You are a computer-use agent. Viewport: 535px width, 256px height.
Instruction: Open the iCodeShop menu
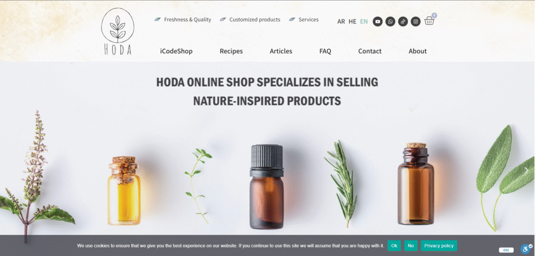pyautogui.click(x=177, y=51)
